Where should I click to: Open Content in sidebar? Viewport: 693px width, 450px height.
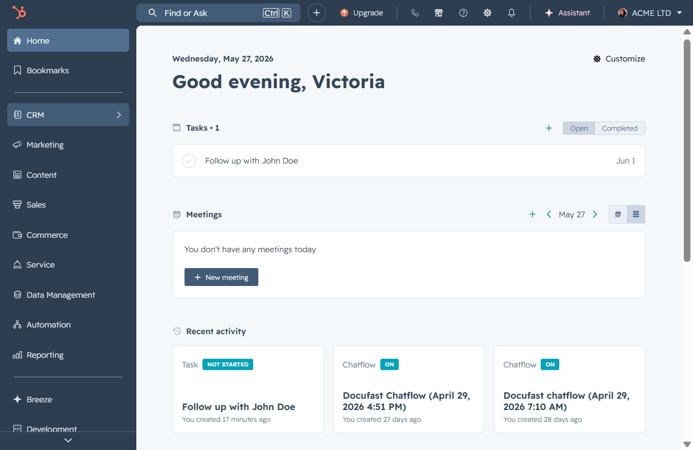tap(68, 175)
